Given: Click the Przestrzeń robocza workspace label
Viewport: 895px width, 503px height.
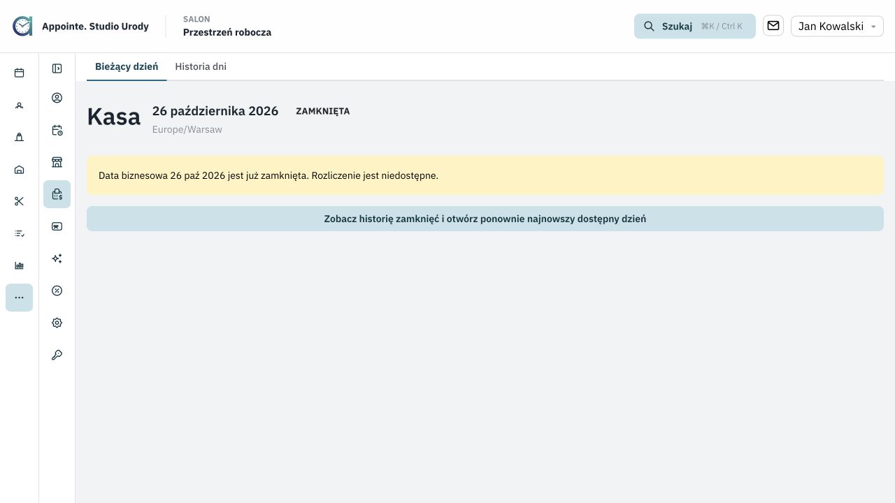Looking at the screenshot, I should pyautogui.click(x=227, y=32).
